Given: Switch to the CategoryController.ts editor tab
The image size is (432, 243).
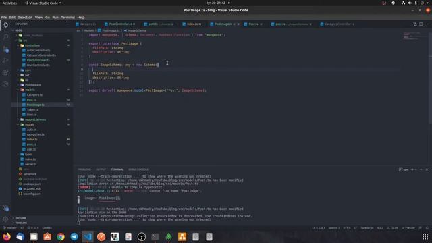Looking at the screenshot, I should pos(339,24).
